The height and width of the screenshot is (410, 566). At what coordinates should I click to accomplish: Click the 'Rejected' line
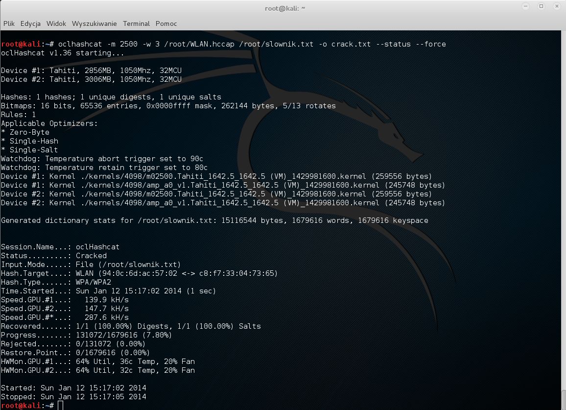pyautogui.click(x=73, y=344)
